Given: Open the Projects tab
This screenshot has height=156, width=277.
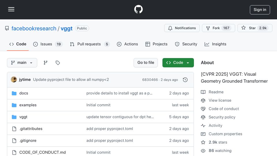Looking at the screenshot, I should [156, 44].
